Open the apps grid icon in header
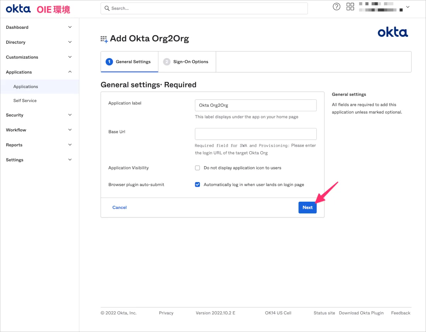The width and height of the screenshot is (426, 332). [x=350, y=7]
